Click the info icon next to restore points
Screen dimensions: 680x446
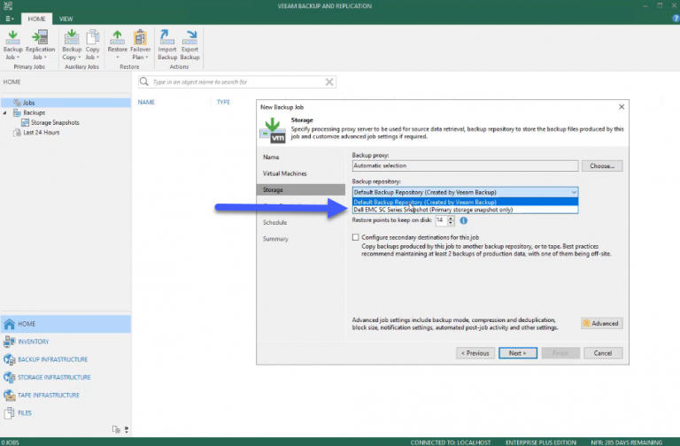[x=464, y=220]
